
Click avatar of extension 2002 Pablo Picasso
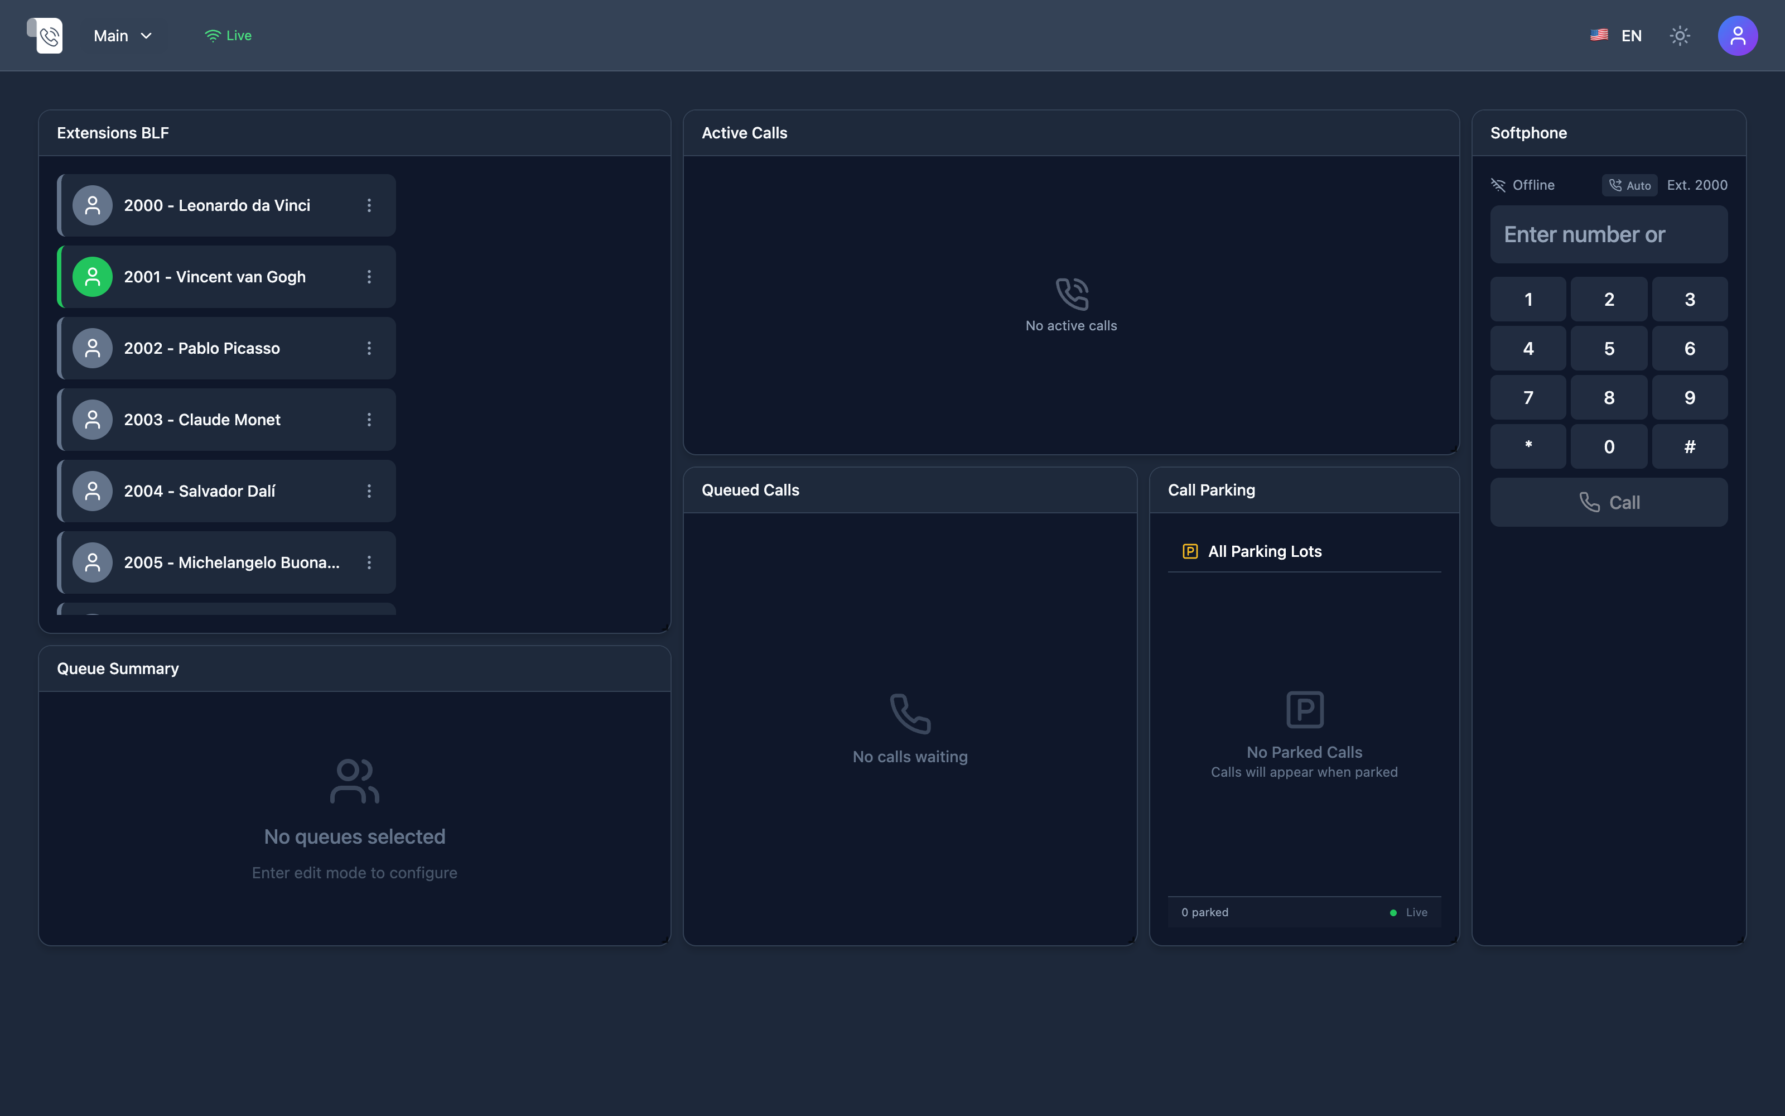point(92,348)
